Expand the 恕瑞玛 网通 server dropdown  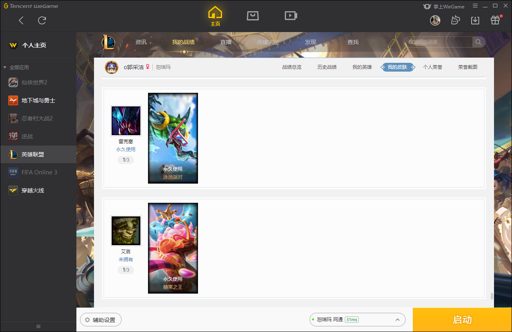point(357,320)
